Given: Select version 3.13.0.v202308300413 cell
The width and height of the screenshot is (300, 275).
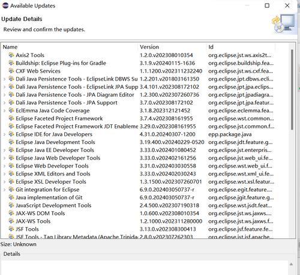Looking at the screenshot, I should pyautogui.click(x=167, y=229).
